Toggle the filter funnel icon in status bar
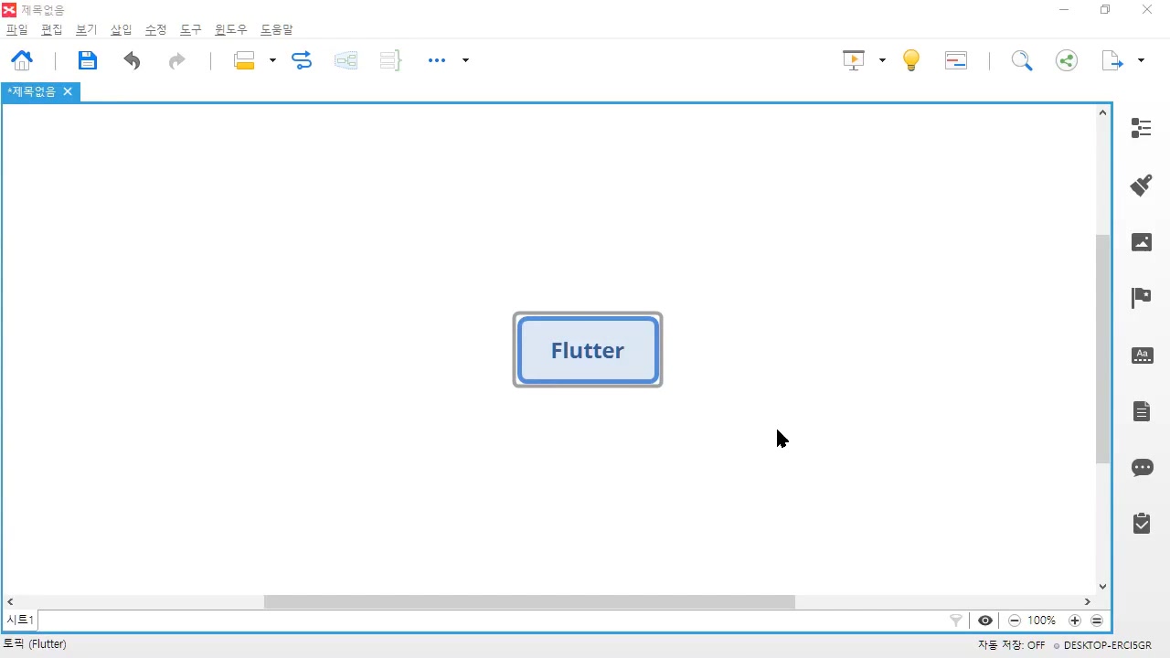This screenshot has height=658, width=1170. coord(956,621)
